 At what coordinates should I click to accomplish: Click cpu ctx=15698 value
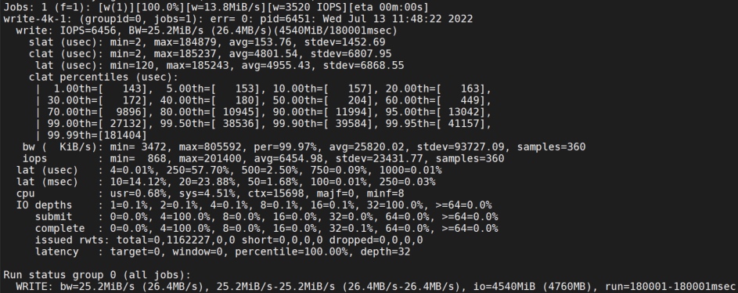(x=268, y=194)
